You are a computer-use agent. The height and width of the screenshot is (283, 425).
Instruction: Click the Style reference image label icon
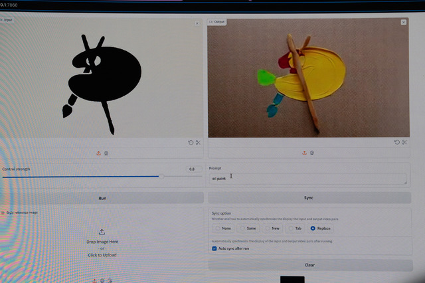pos(3,213)
